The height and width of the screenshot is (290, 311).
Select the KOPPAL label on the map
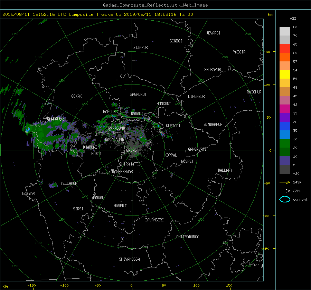(171, 155)
